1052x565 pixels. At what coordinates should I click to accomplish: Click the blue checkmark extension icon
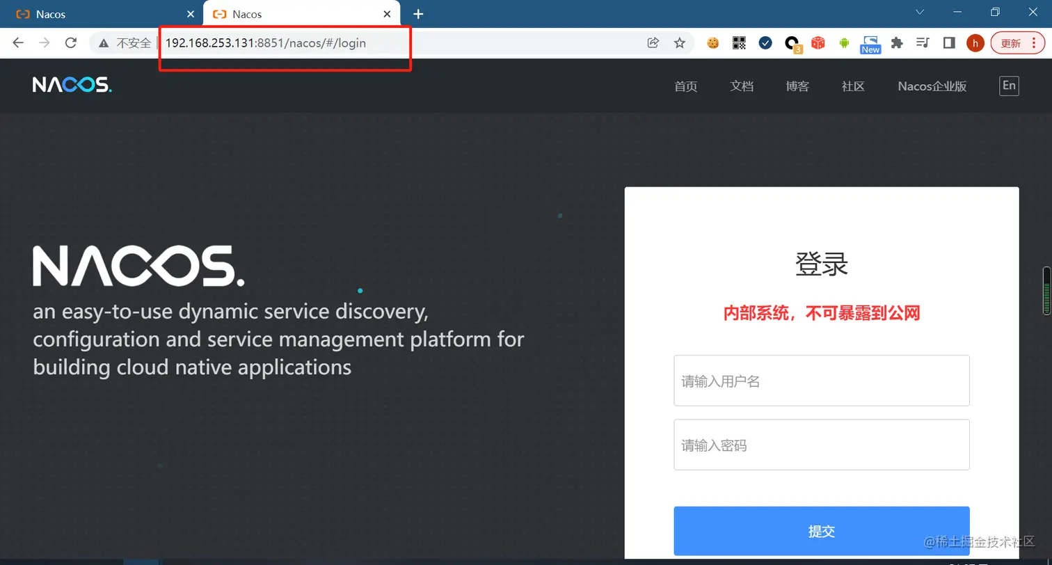tap(765, 43)
